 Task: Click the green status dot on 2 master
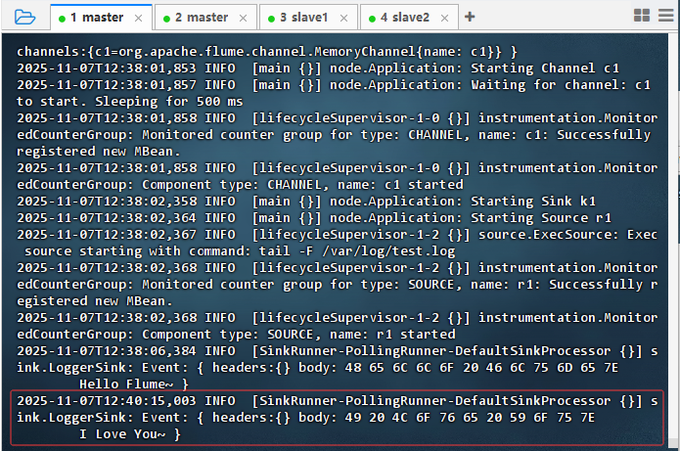(166, 19)
